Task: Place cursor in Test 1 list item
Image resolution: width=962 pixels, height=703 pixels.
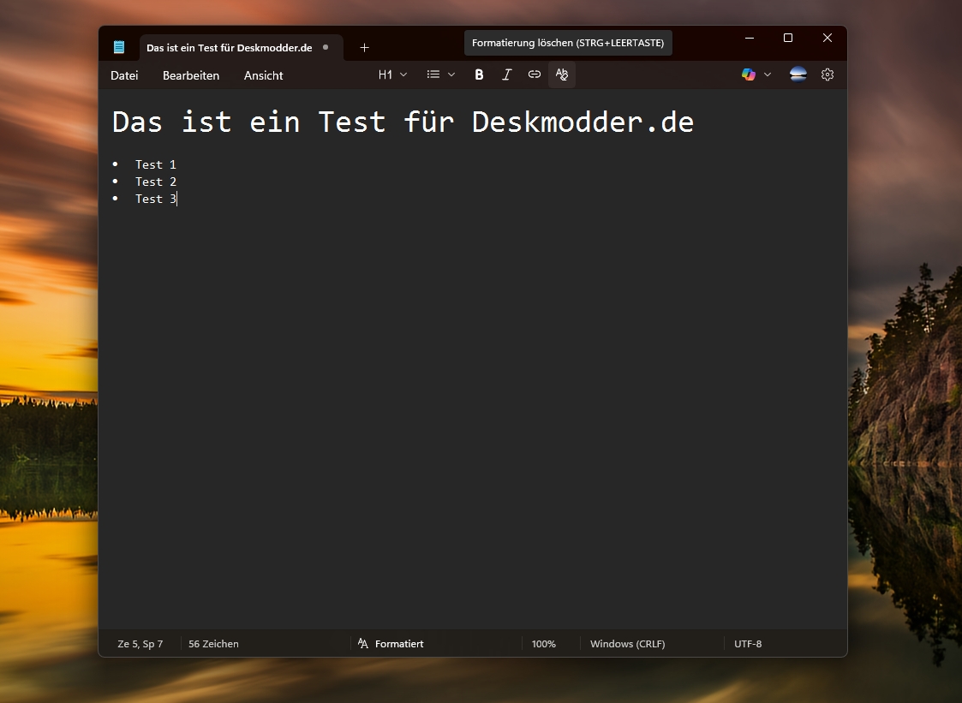Action: (156, 164)
